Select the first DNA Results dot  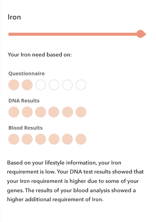pos(14,112)
